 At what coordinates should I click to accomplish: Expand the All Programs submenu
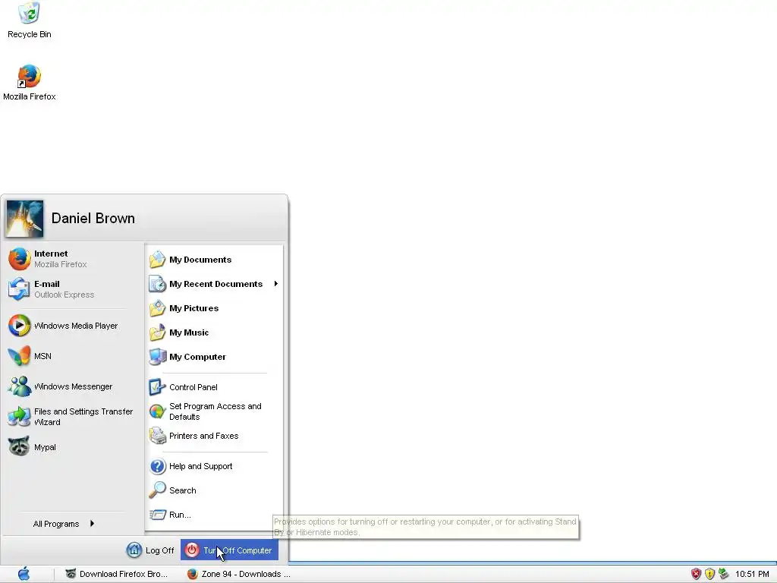[x=64, y=524]
